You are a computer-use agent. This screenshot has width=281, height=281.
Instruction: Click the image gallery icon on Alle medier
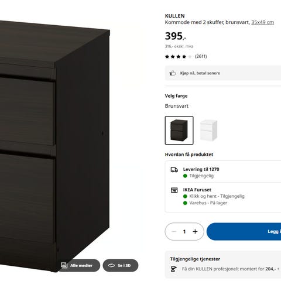coord(64,265)
